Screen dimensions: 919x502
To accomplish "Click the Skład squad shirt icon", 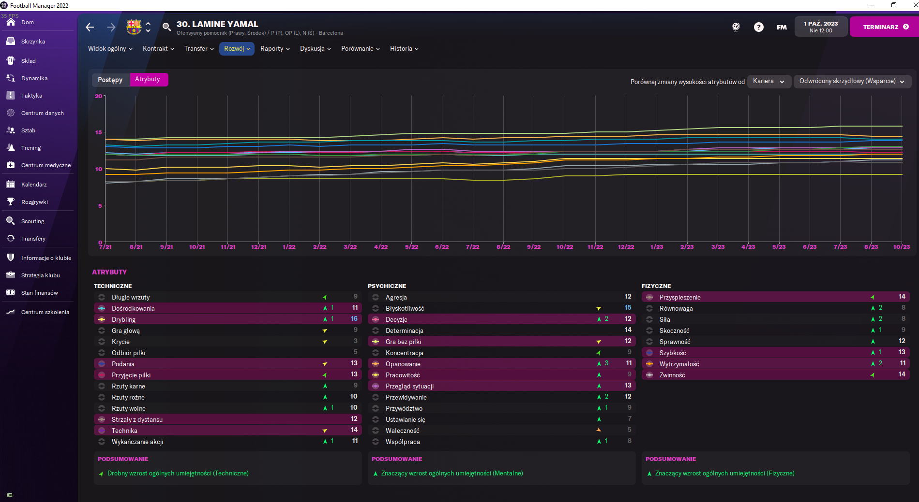I will (x=11, y=61).
